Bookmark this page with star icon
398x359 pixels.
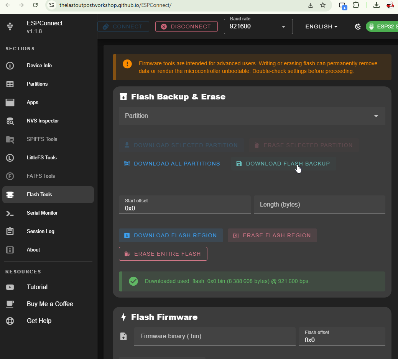323,5
